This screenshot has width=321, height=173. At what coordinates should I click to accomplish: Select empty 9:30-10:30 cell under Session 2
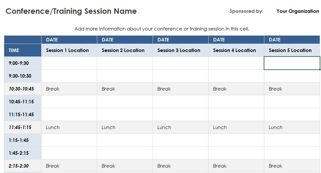click(125, 76)
